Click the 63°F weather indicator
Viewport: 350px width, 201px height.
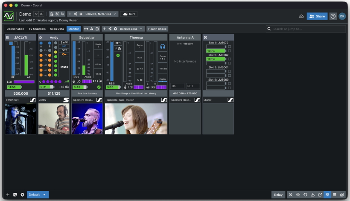[x=129, y=14]
